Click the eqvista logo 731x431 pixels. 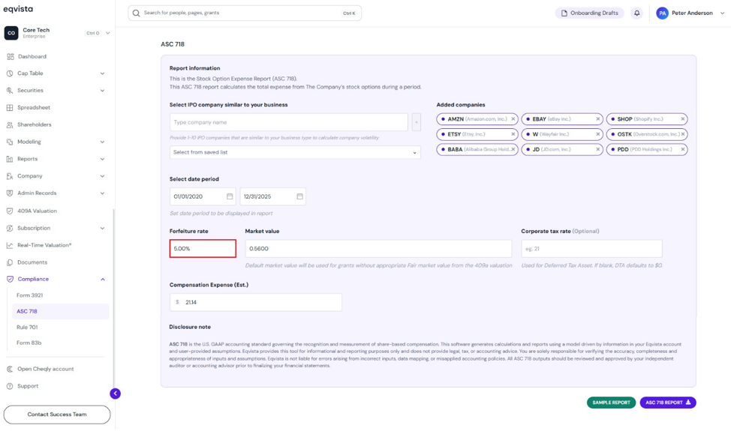tap(18, 9)
